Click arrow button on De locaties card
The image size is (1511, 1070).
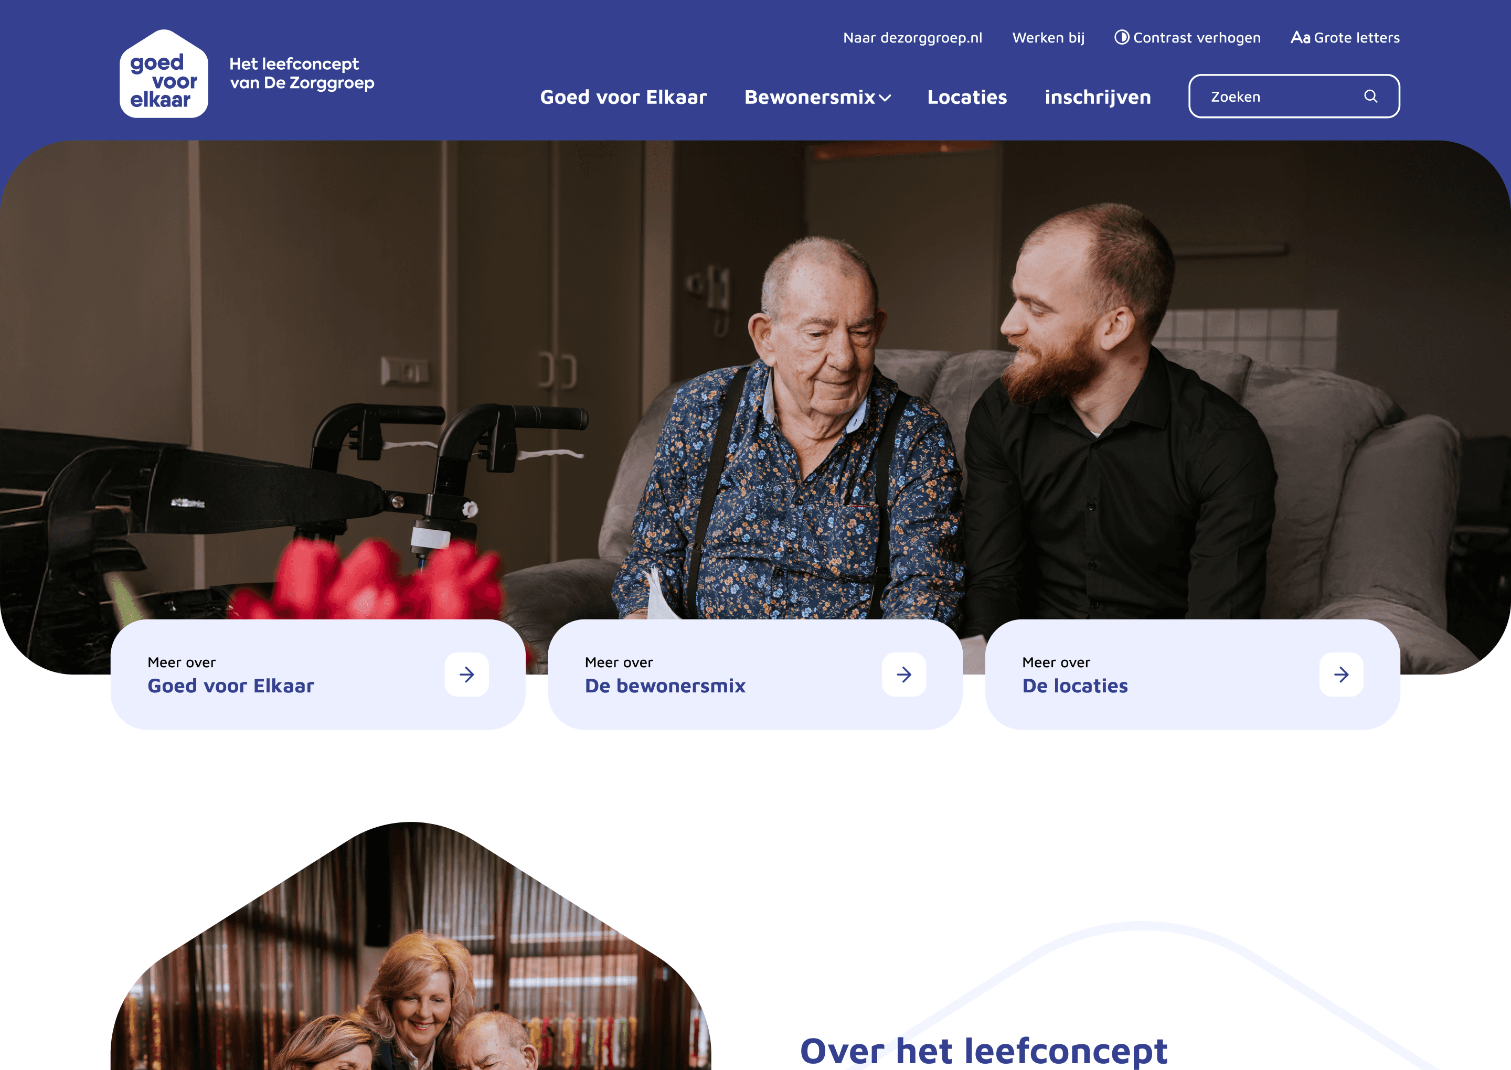click(1341, 674)
